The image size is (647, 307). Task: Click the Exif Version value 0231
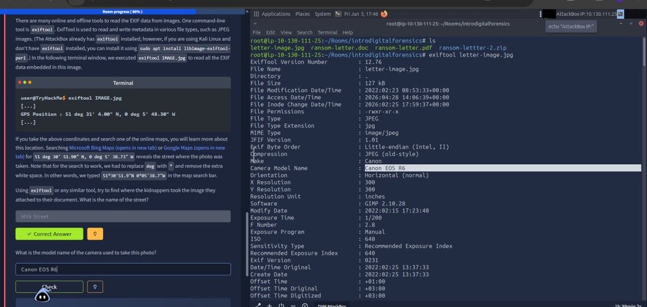coord(371,260)
